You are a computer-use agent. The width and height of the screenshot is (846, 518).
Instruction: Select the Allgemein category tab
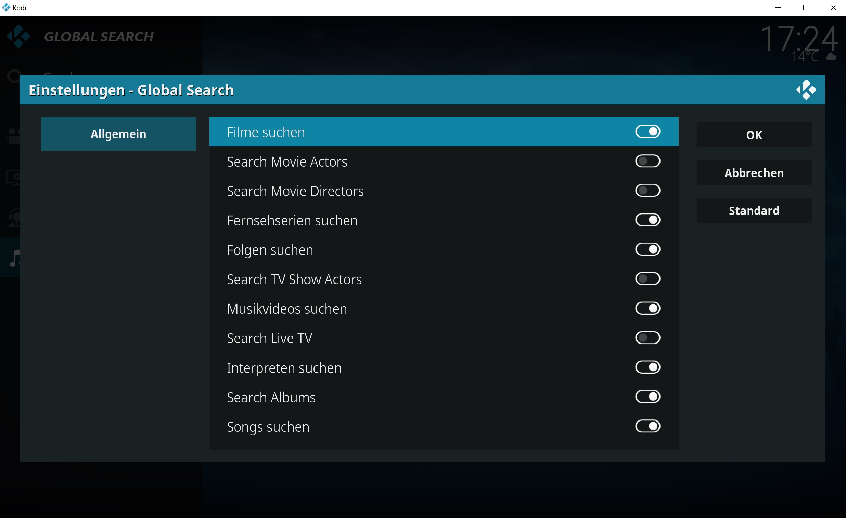click(118, 134)
